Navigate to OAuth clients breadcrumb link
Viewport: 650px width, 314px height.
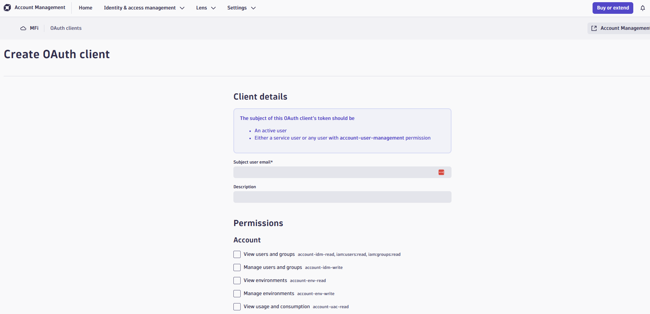tap(66, 28)
